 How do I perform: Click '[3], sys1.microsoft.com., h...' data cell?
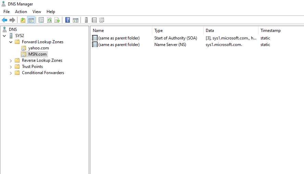[x=231, y=38]
